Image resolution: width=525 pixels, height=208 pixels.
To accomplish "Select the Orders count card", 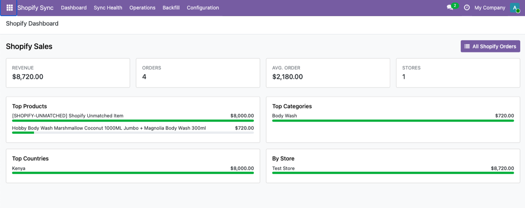I will tap(198, 73).
